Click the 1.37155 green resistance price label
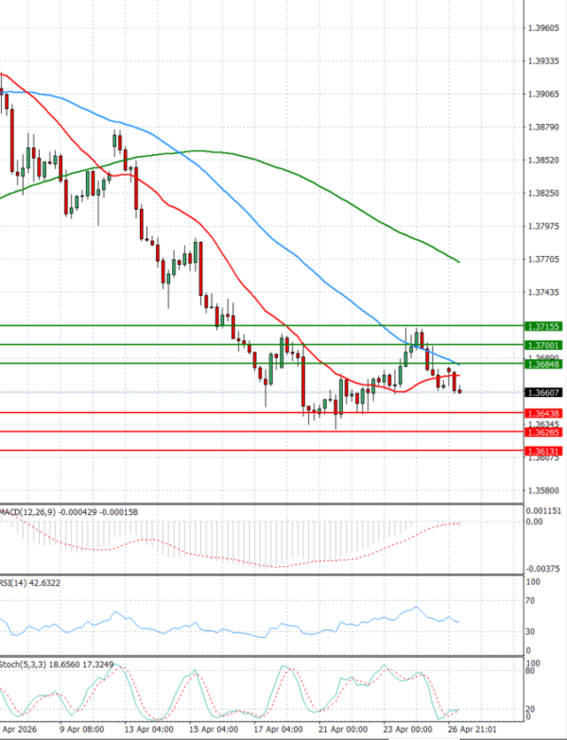 point(544,326)
